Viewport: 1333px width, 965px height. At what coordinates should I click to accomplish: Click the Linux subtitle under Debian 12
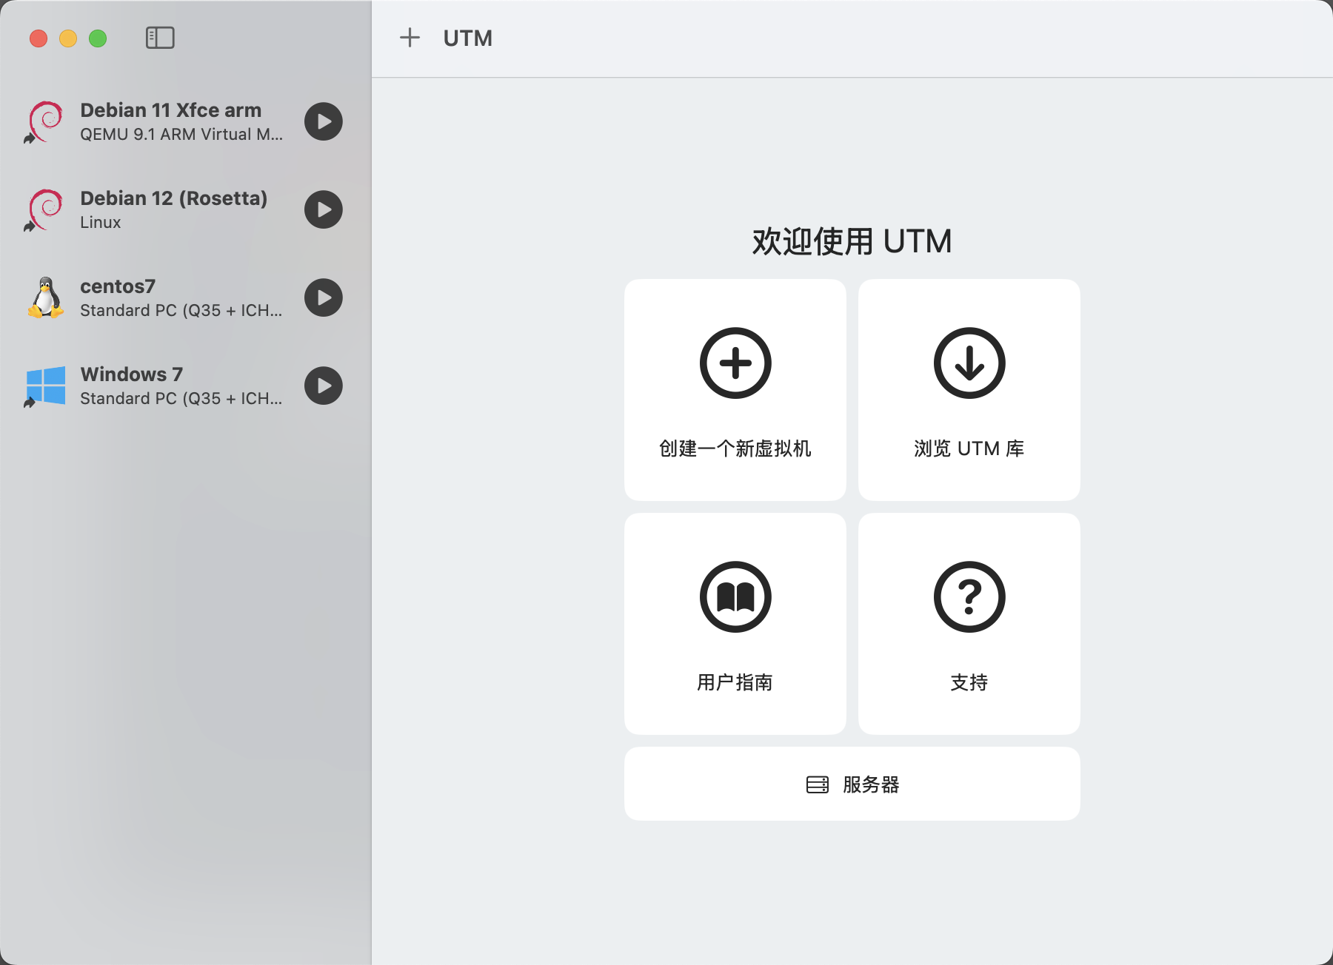100,223
